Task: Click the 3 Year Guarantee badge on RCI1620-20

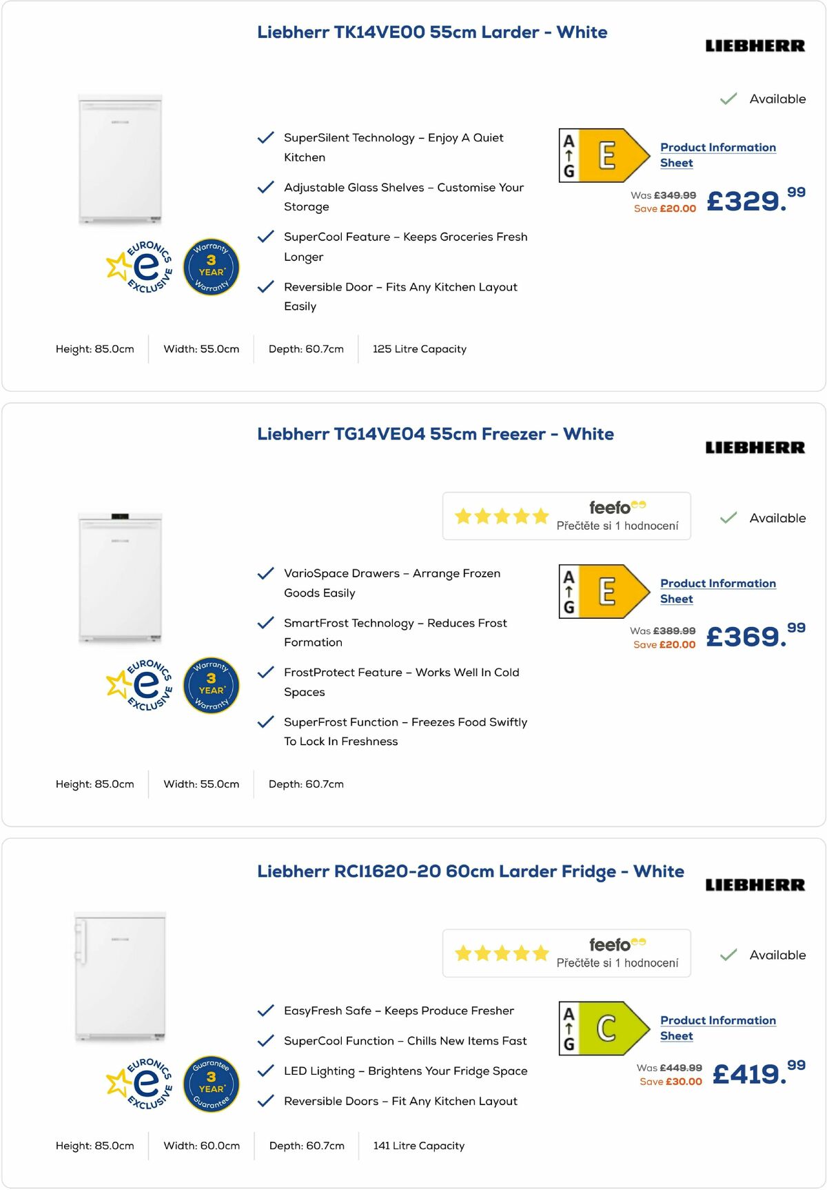Action: 211,1084
